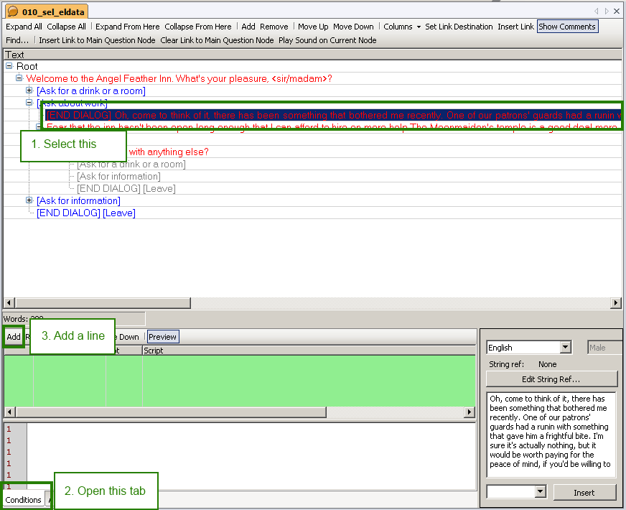
Task: Expand the Ask for a drink or a room node
Action: [29, 91]
